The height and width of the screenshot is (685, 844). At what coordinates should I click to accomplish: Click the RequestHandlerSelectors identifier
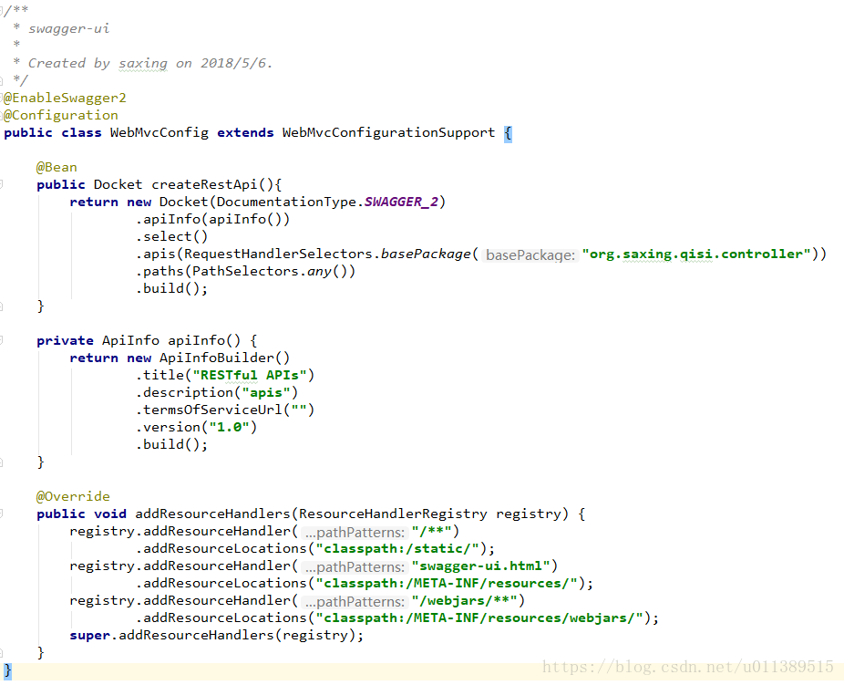pyautogui.click(x=278, y=254)
